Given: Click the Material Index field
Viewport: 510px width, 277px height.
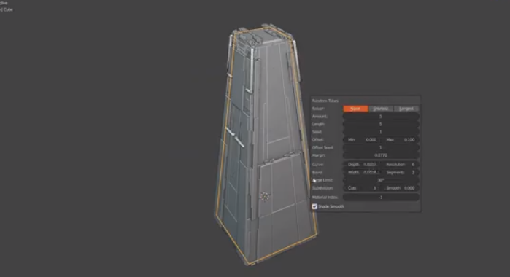Looking at the screenshot, I should (381, 198).
